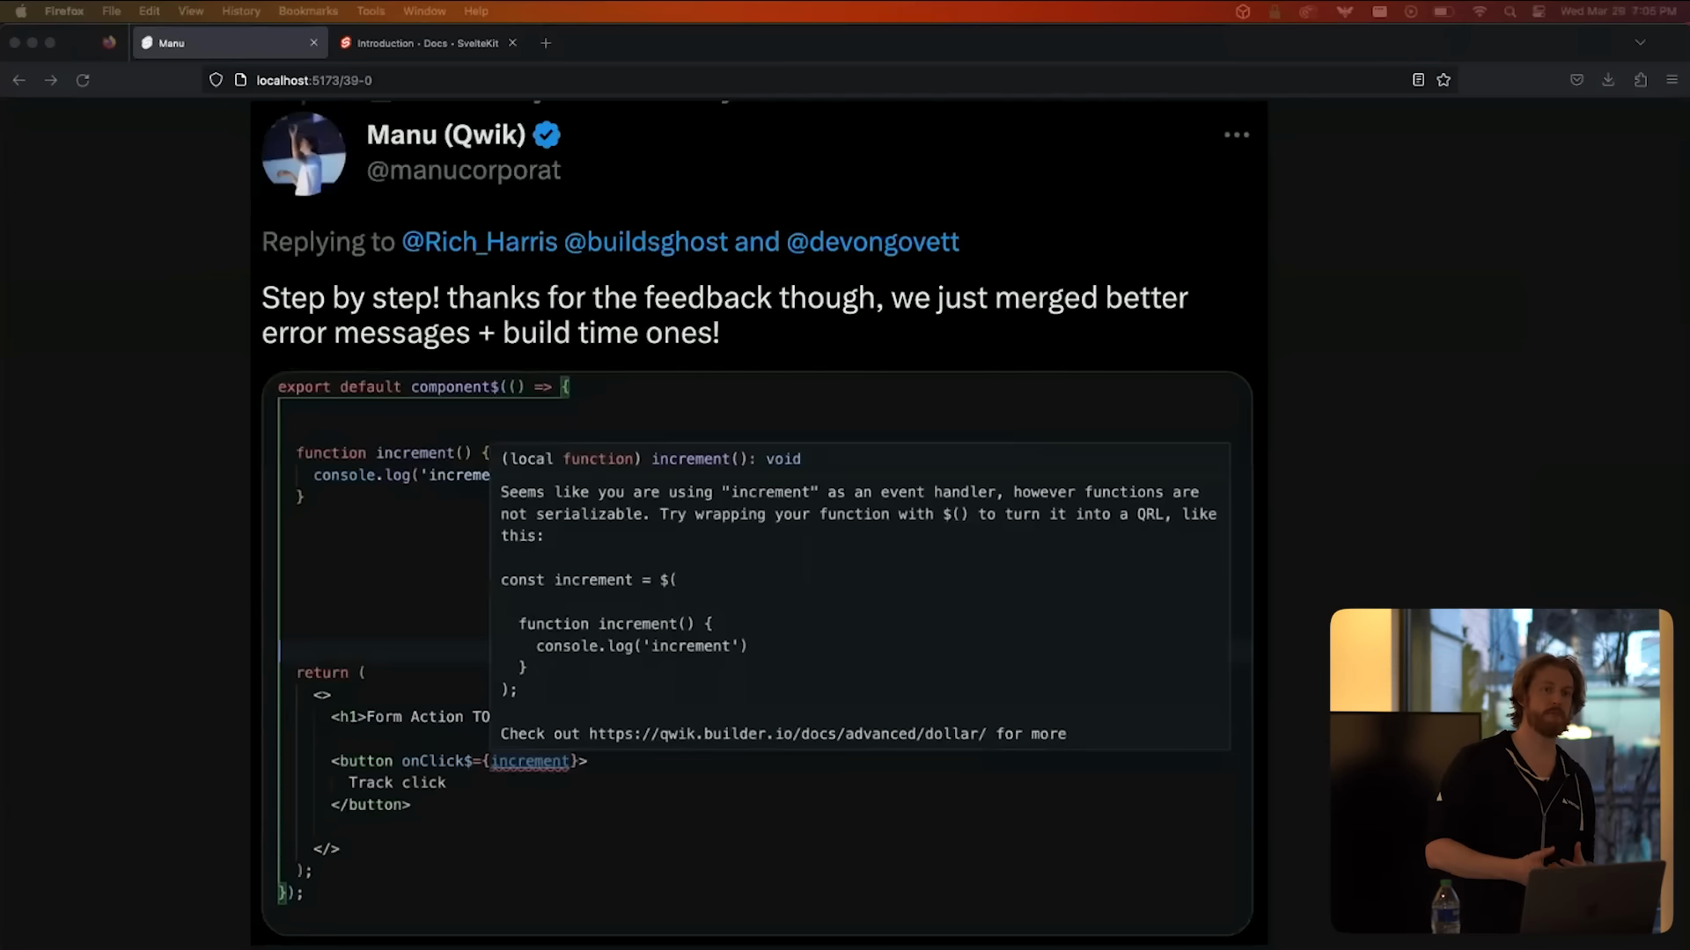Screen dimensions: 1690x950
Task: Open Spotlight search in menu bar
Action: point(1510,11)
